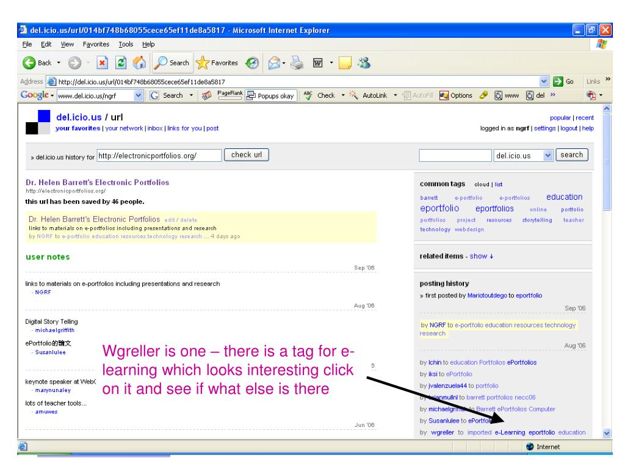Open the AutoLink dropdown arrow
This screenshot has height=469, width=625.
[x=396, y=95]
